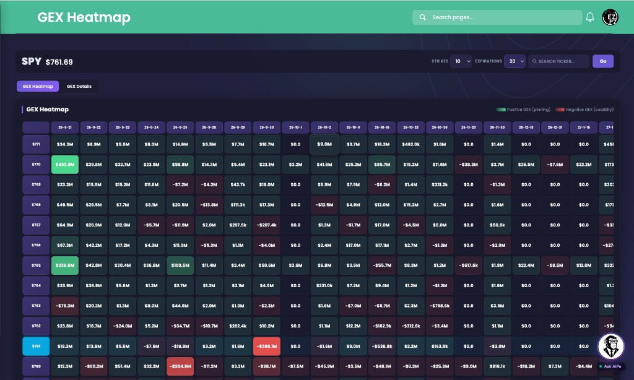Click the -$55.7M heatmap cell

(x=382, y=266)
